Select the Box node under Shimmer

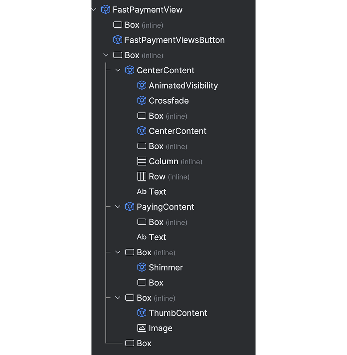(150, 283)
